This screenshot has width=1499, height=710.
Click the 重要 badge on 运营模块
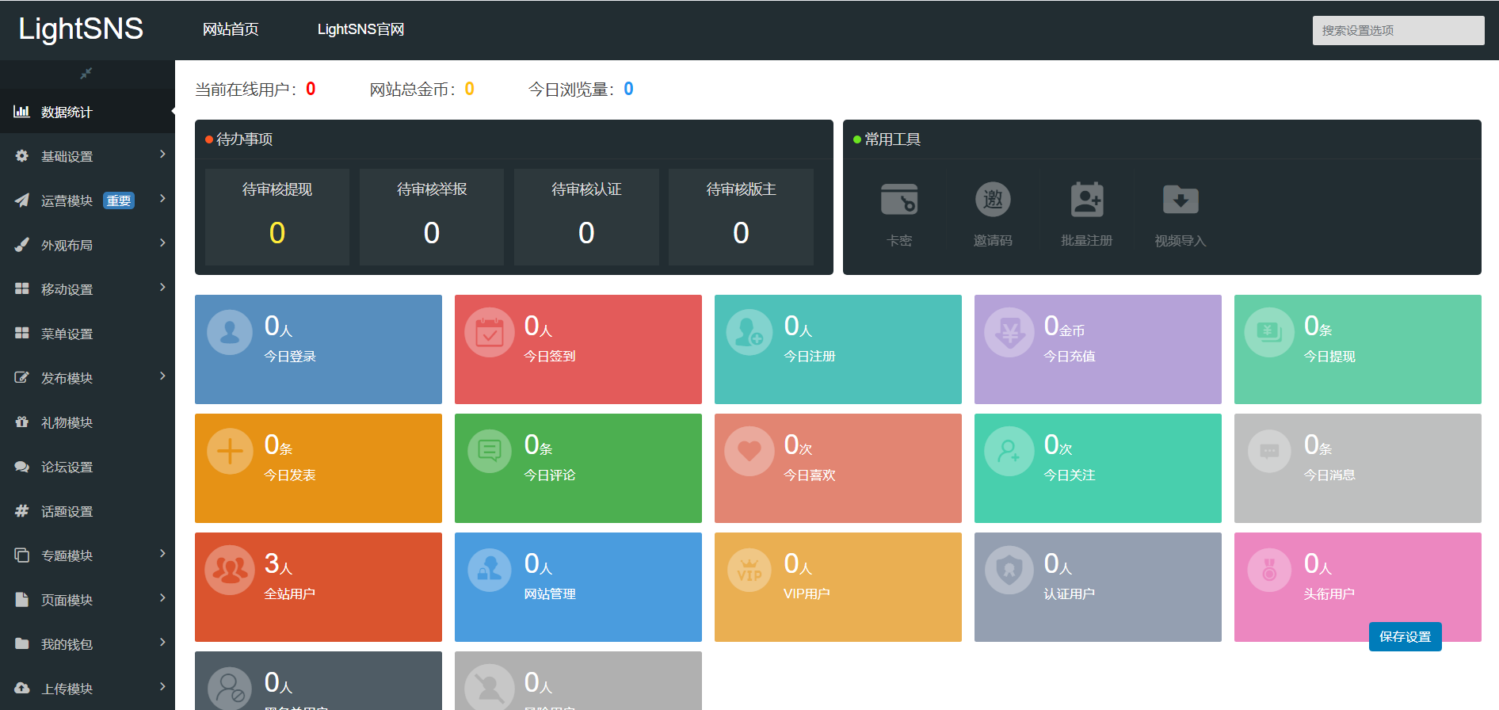point(119,200)
